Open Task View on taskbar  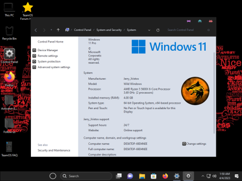[x=119, y=176]
